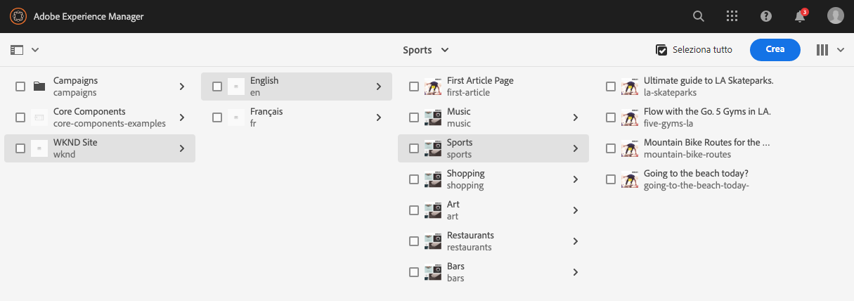
Task: Tick the checkbox beside Music page
Action: coord(414,117)
